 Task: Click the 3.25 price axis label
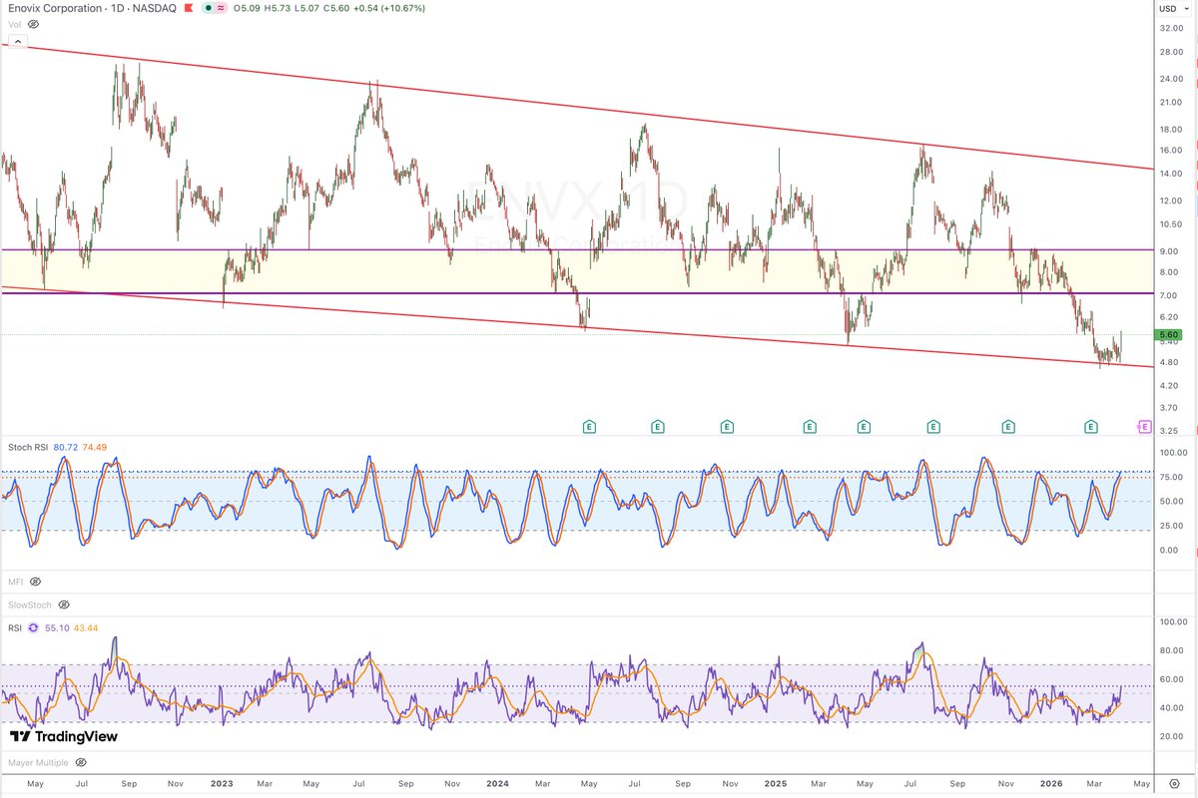(1169, 430)
